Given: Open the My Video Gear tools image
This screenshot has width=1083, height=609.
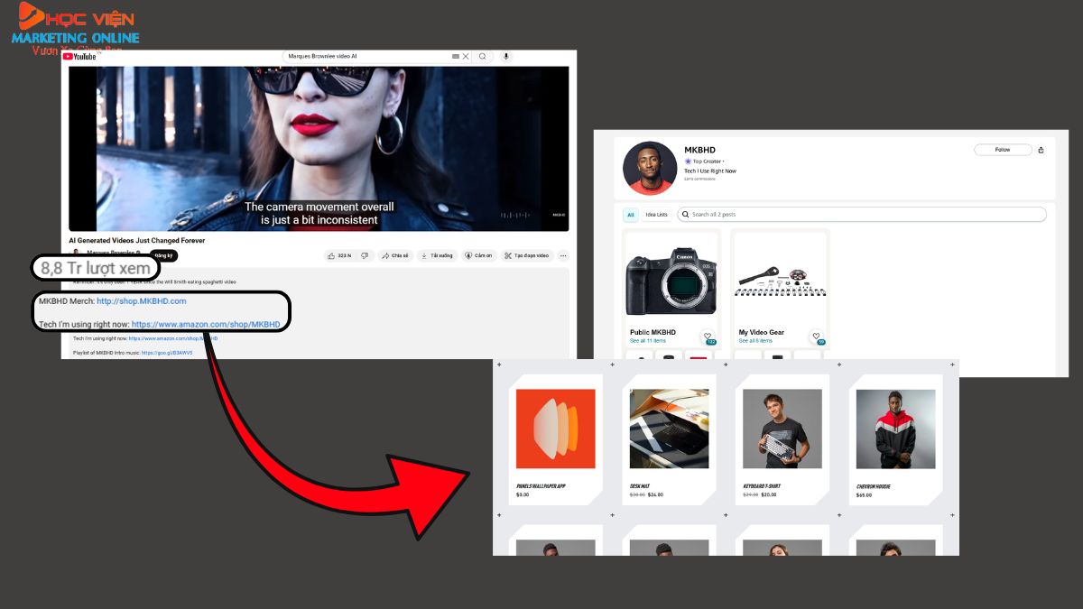Looking at the screenshot, I should coord(779,280).
